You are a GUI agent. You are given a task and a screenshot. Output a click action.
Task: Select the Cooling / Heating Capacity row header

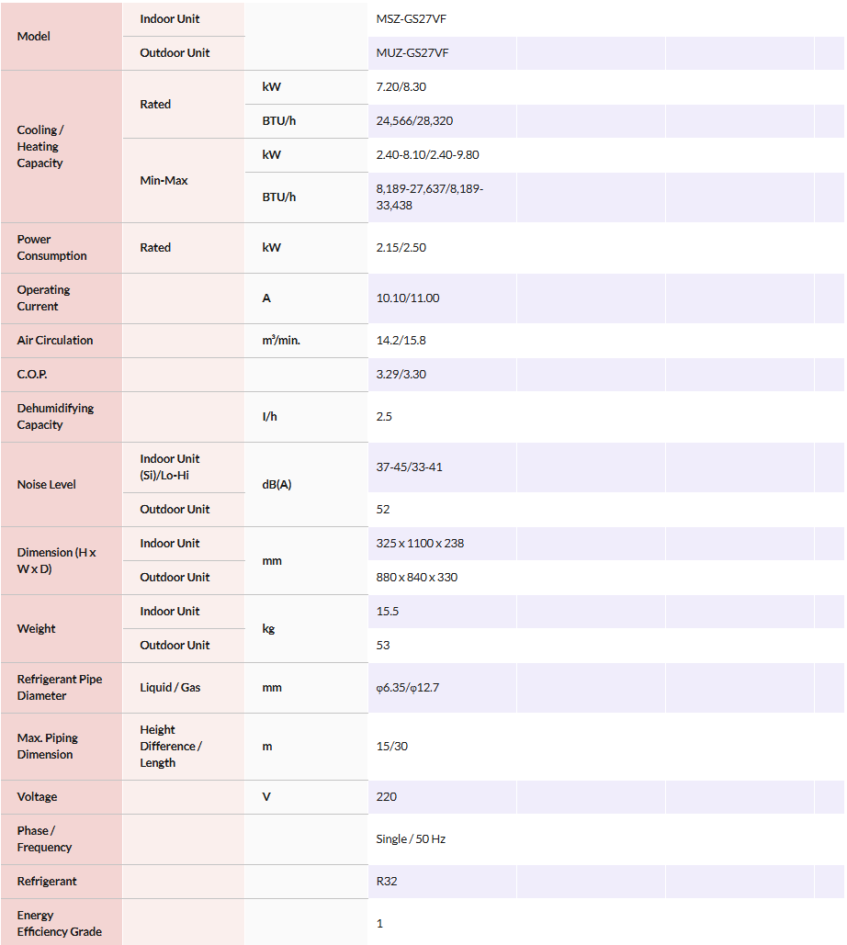point(40,147)
